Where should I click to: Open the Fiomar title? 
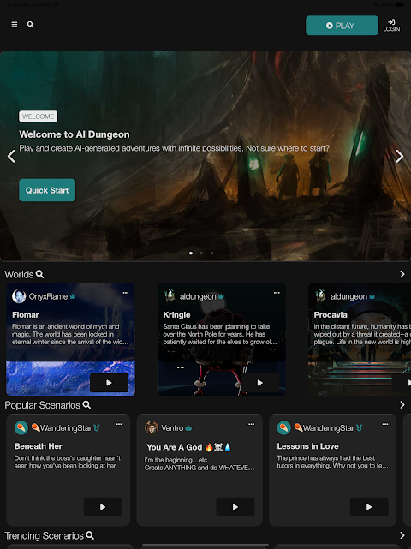coord(26,315)
